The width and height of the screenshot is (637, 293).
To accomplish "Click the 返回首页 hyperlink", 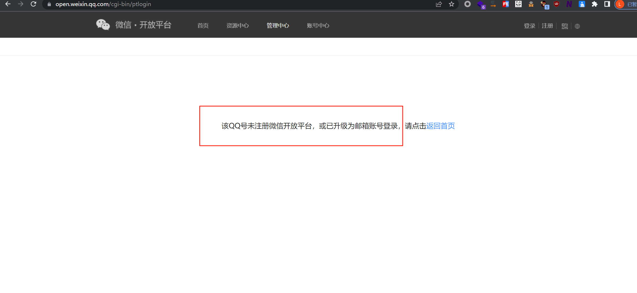I will 440,126.
